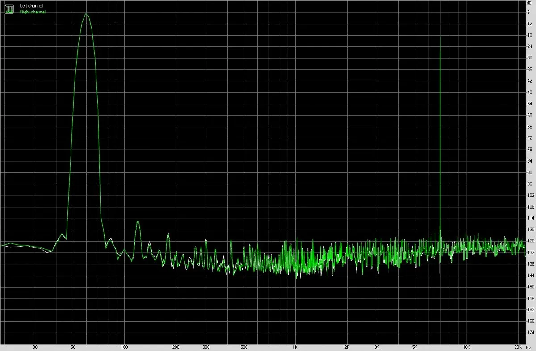Click the "dB" axis unit label
This screenshot has height=351, width=536.
[x=530, y=4]
